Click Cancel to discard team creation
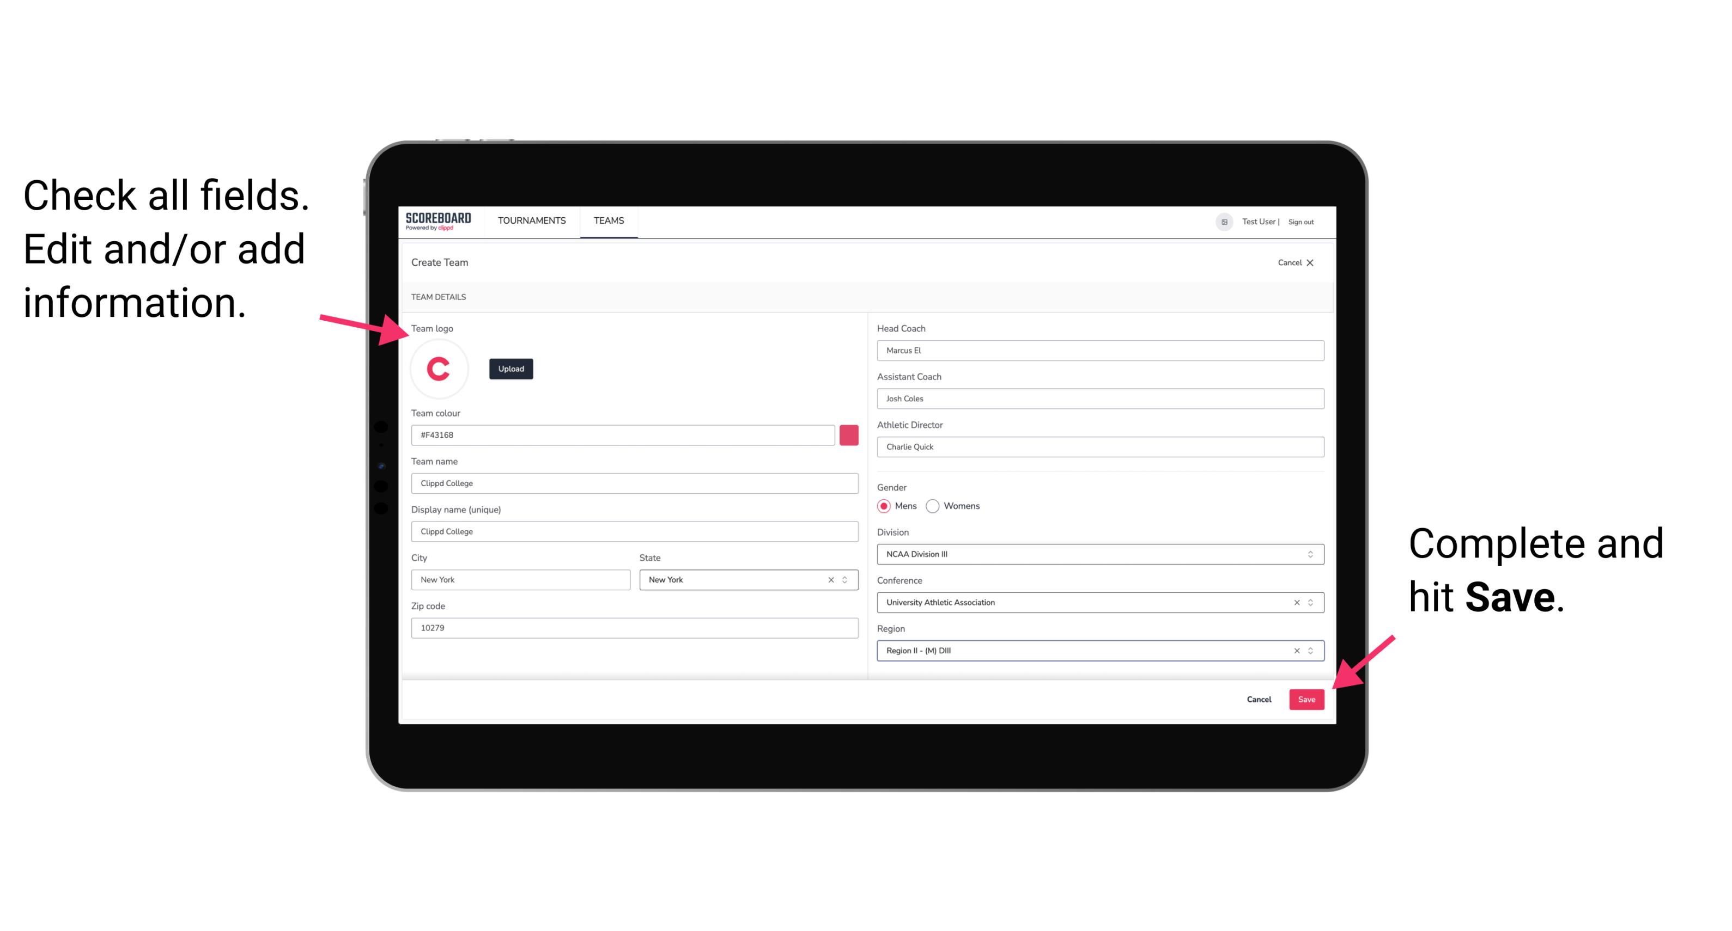 (x=1260, y=697)
